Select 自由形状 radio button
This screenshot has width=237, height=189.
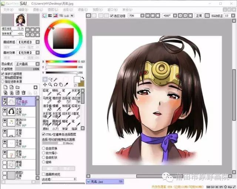click(x=44, y=157)
